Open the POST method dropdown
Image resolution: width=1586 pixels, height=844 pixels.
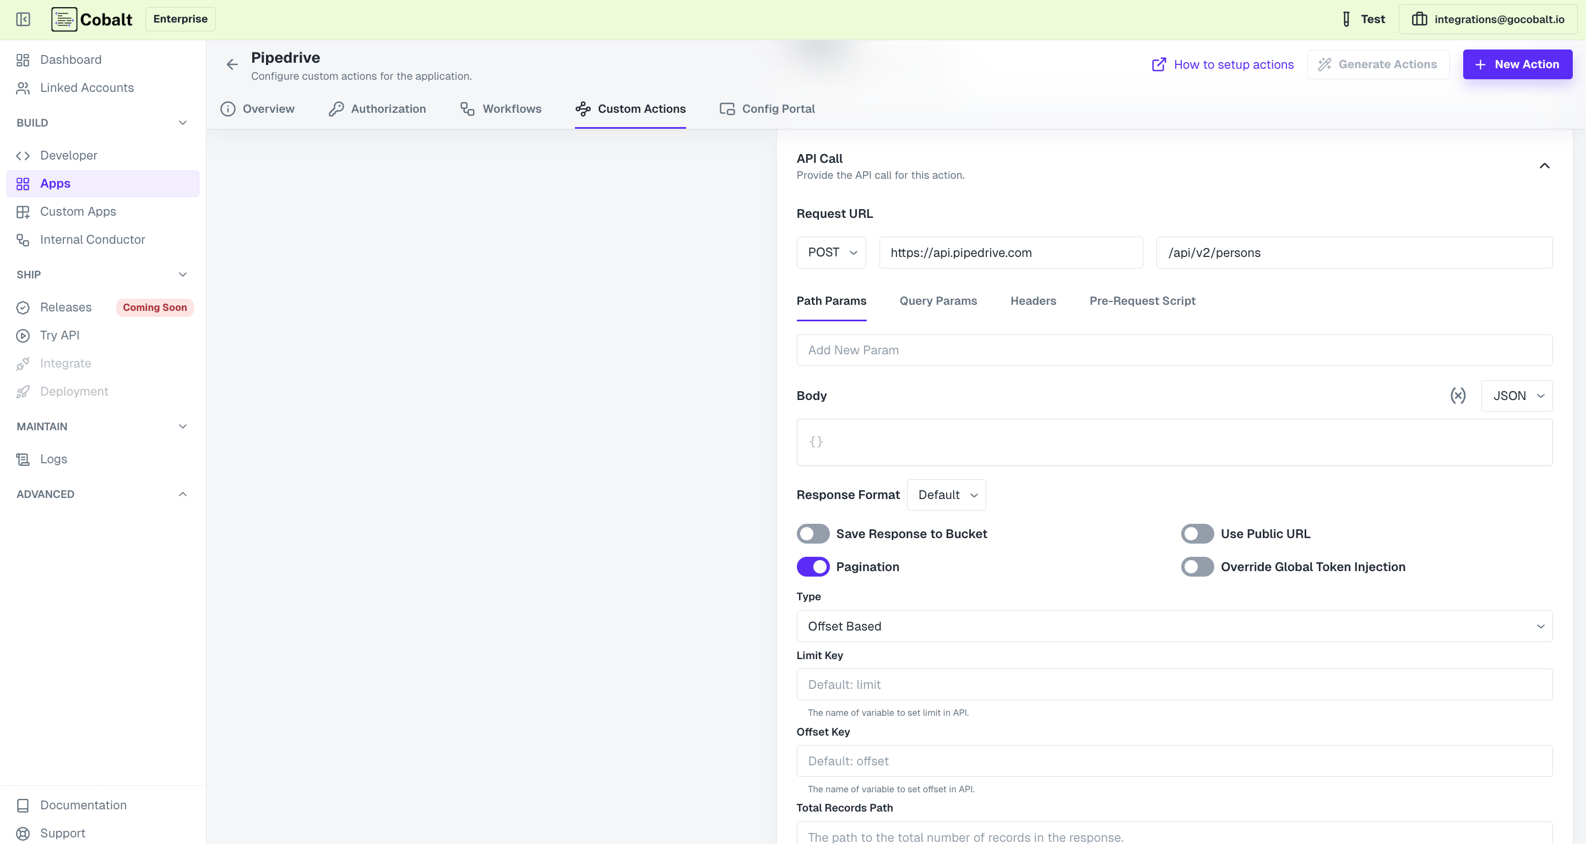[830, 252]
